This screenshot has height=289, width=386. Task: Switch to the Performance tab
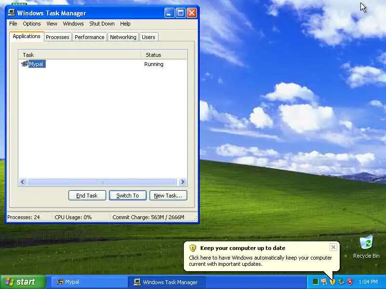click(x=90, y=37)
